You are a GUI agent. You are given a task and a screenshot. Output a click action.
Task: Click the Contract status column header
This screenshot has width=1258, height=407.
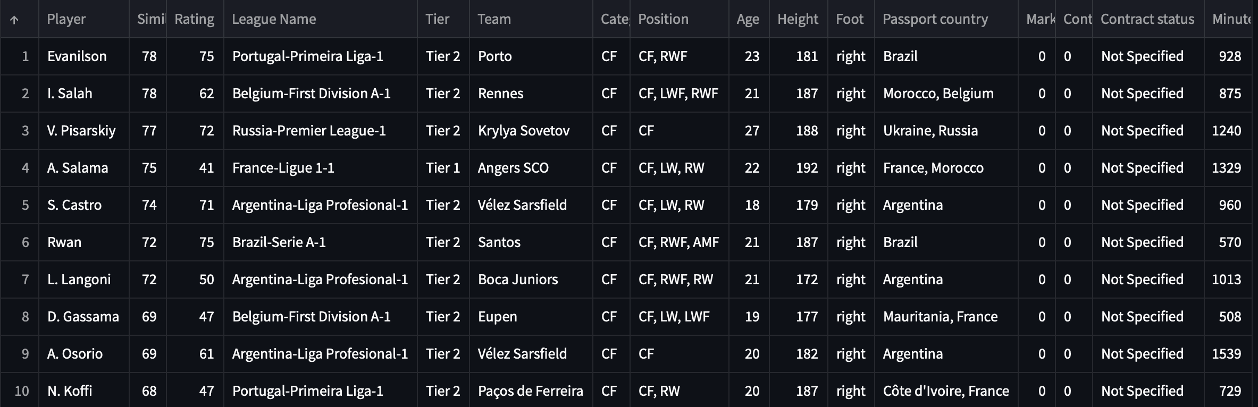(1147, 19)
